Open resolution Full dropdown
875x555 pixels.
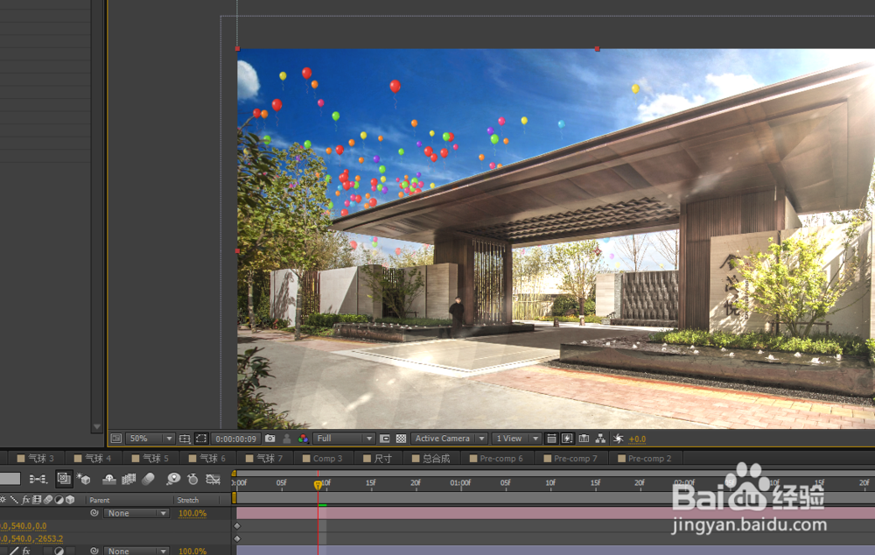344,439
